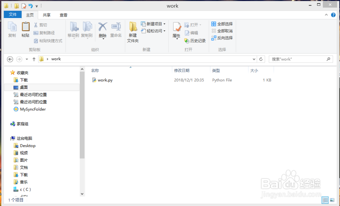Click the Copy (复制) icon

pyautogui.click(x=12, y=29)
